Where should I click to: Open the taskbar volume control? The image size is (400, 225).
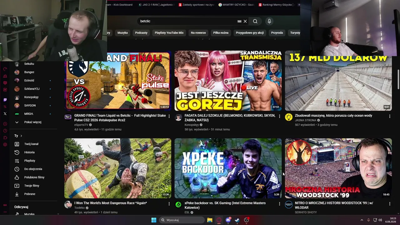click(380, 220)
